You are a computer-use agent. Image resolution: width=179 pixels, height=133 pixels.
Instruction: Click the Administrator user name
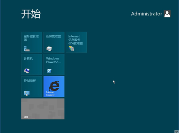tap(146, 14)
